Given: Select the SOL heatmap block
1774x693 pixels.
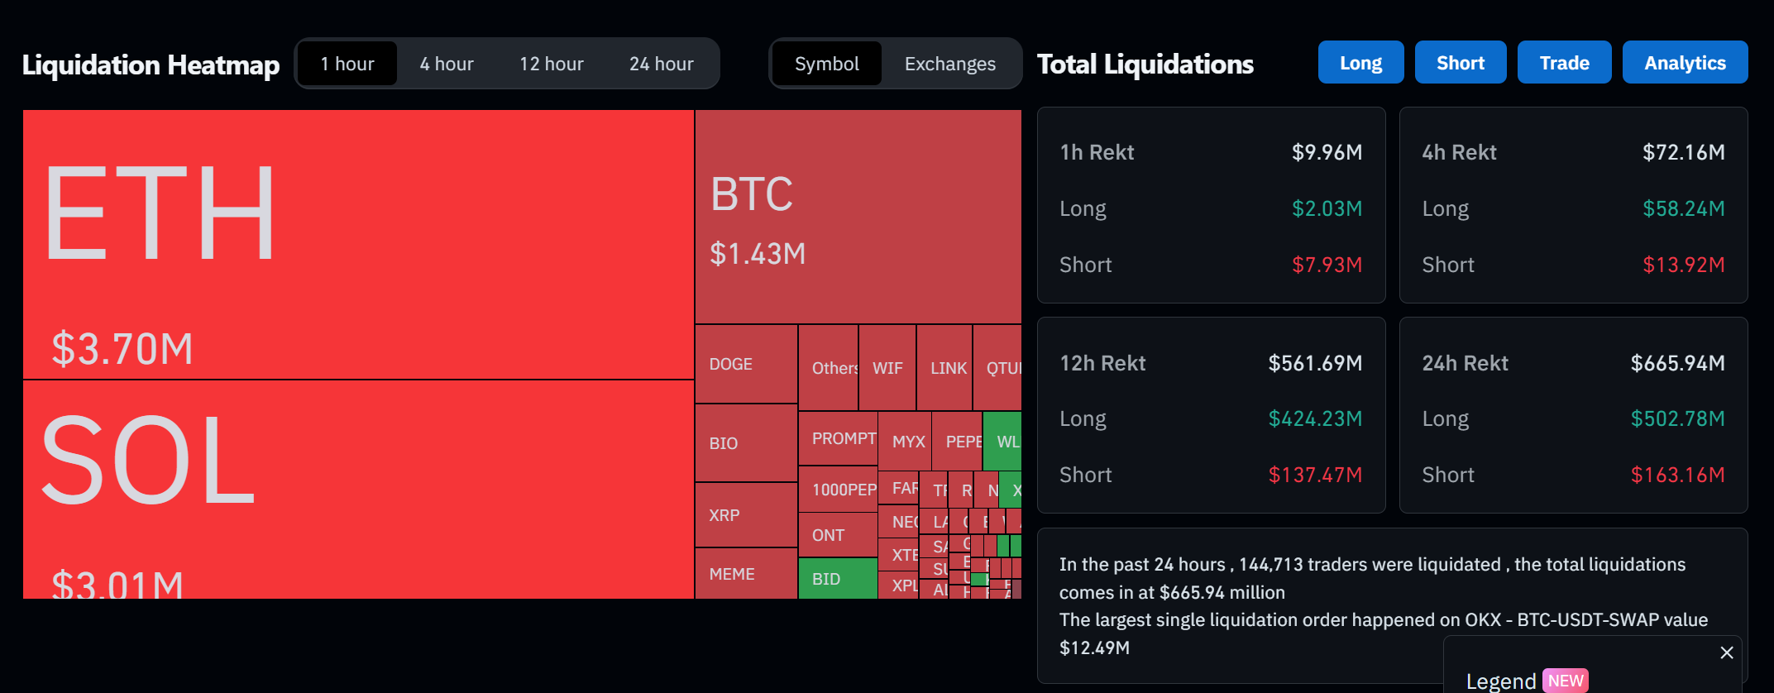Looking at the screenshot, I should [358, 489].
